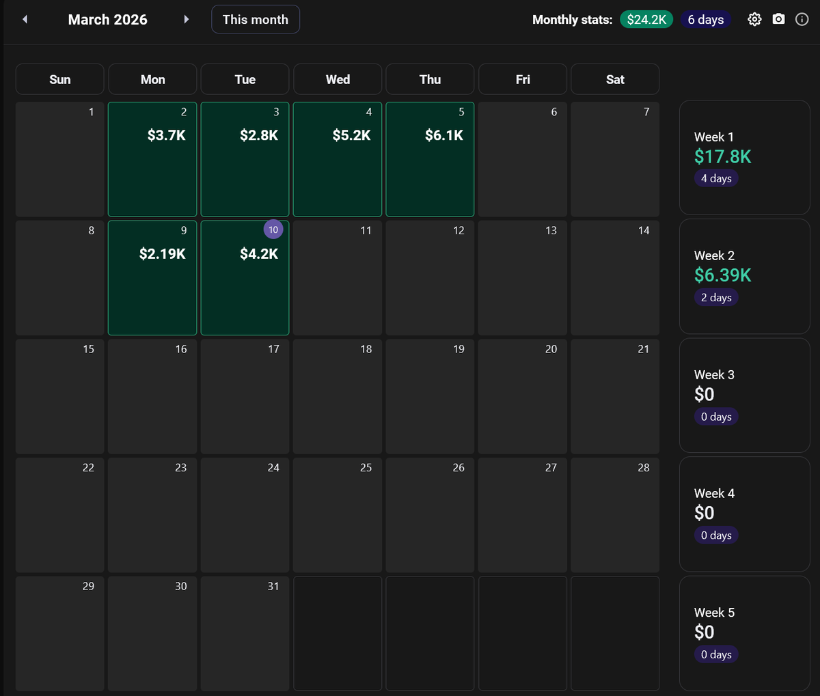Open the Week 3 summary card
The width and height of the screenshot is (820, 696).
point(745,395)
